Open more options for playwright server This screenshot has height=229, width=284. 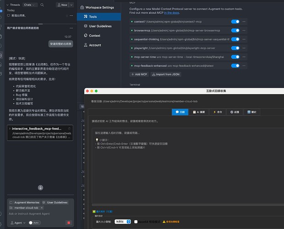[244, 48]
